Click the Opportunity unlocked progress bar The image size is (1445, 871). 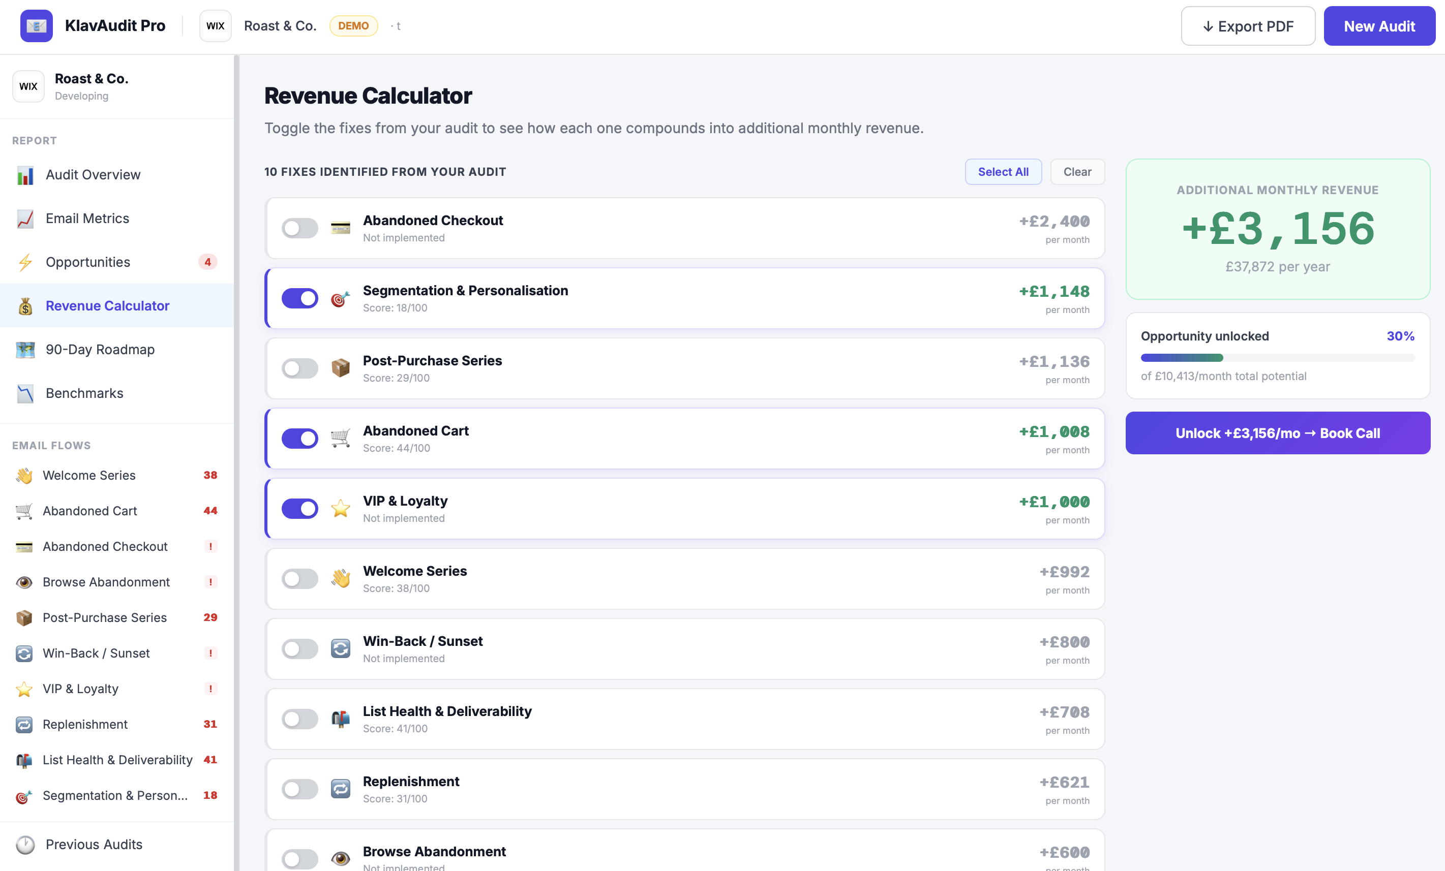tap(1278, 358)
